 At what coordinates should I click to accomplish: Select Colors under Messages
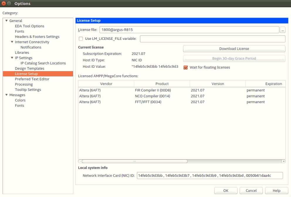tap(20, 100)
